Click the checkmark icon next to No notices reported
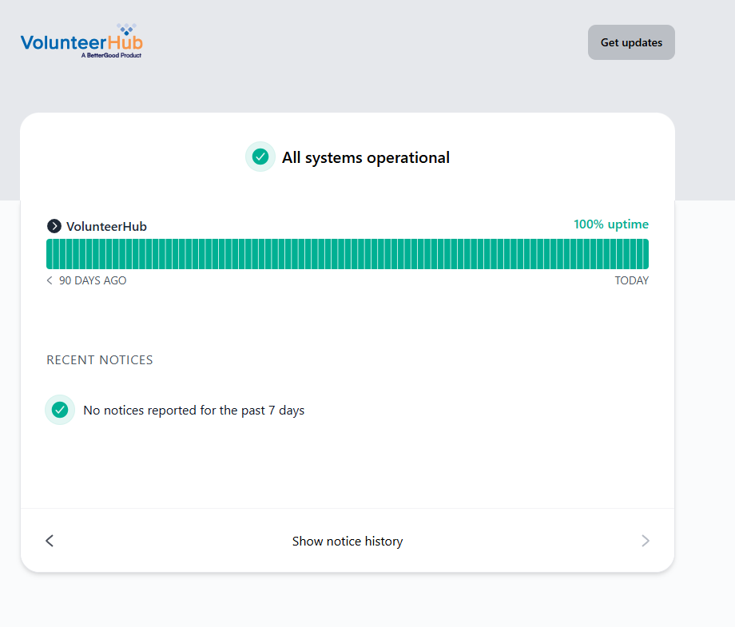The width and height of the screenshot is (735, 627). [60, 410]
